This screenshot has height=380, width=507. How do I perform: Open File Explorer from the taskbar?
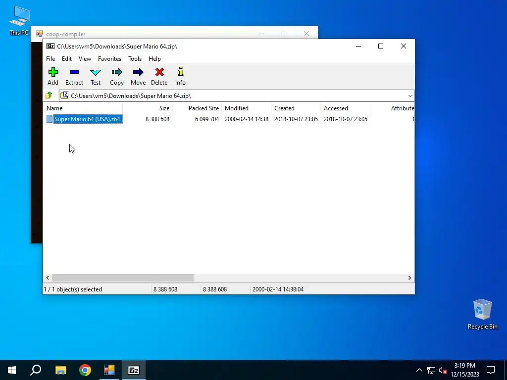point(60,370)
